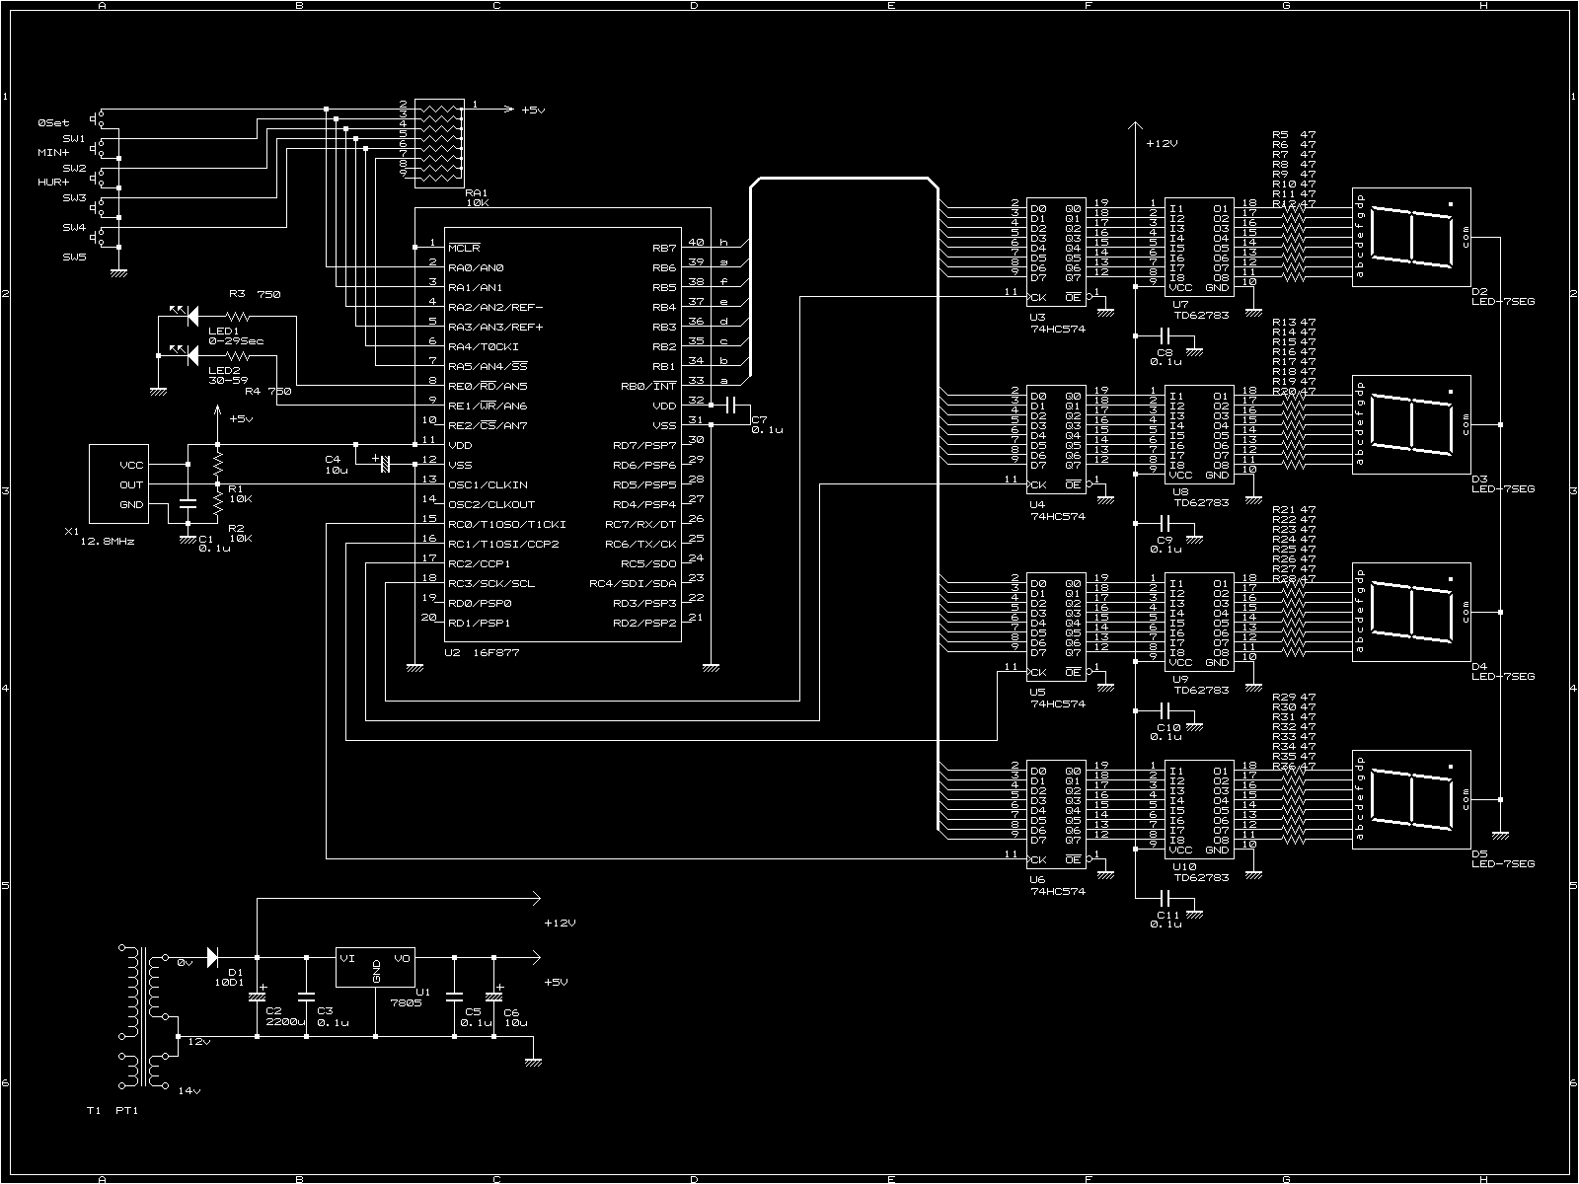Select capacitor C10 below U9
The image size is (1579, 1184).
(1165, 710)
